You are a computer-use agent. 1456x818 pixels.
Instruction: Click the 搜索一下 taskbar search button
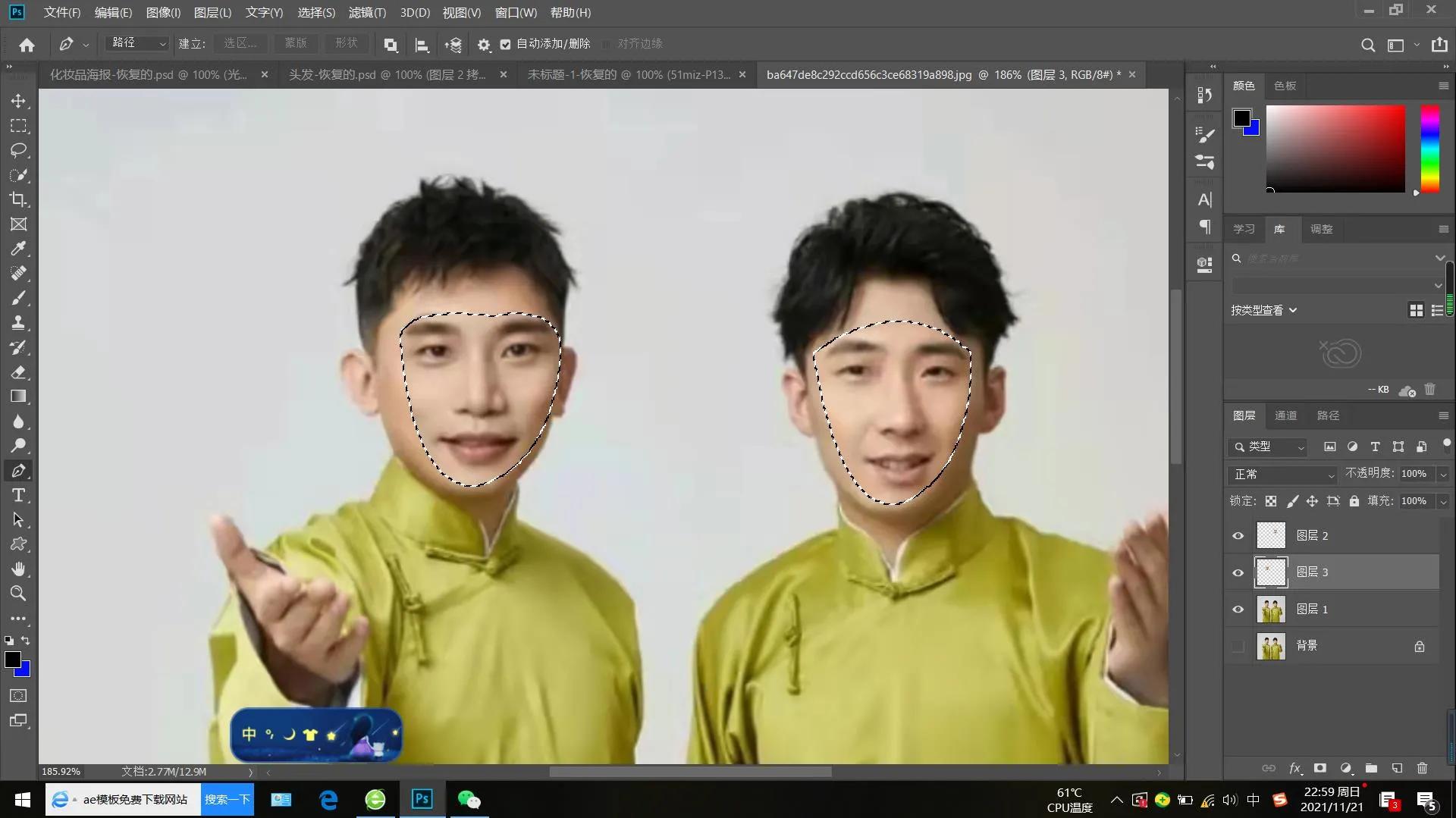tap(227, 799)
